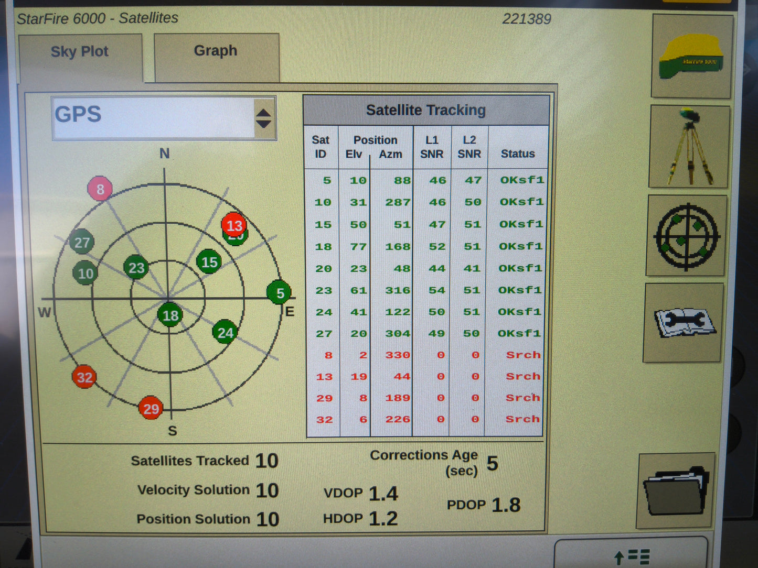Screen dimensions: 758x568
Task: Click Sat ID 10 in tracking table
Action: tap(323, 202)
